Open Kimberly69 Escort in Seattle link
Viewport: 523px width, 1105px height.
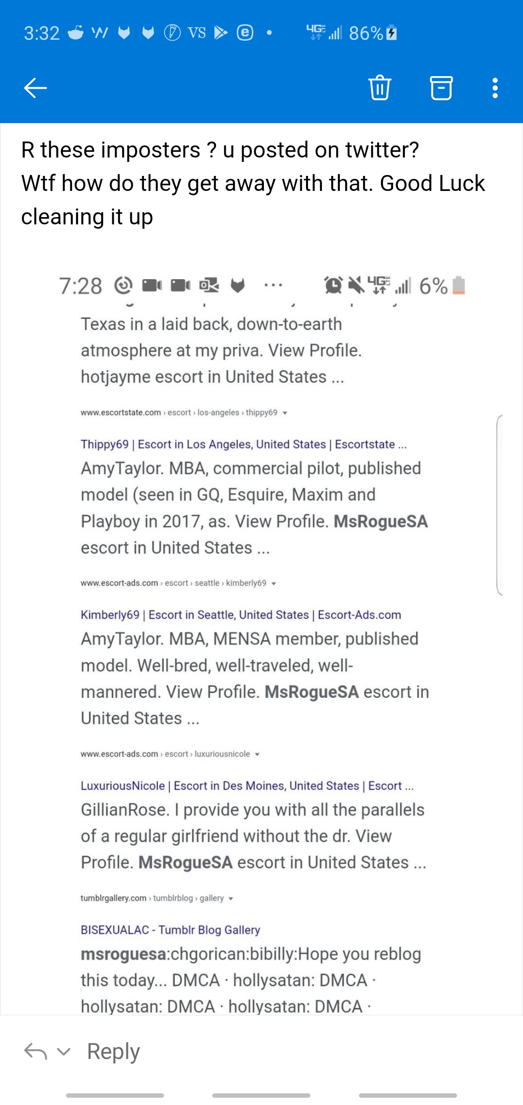[x=241, y=615]
